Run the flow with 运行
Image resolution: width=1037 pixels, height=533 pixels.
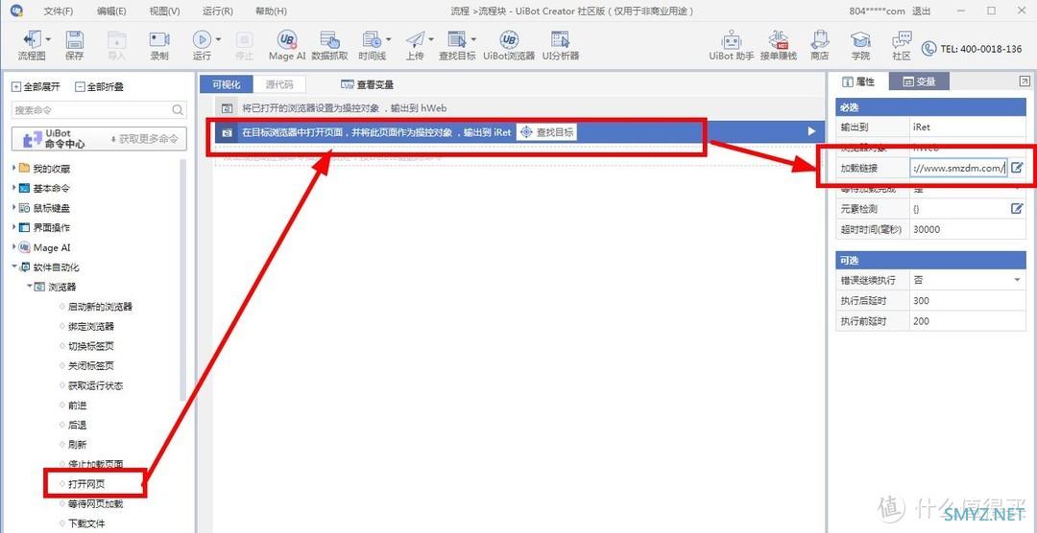pos(202,46)
